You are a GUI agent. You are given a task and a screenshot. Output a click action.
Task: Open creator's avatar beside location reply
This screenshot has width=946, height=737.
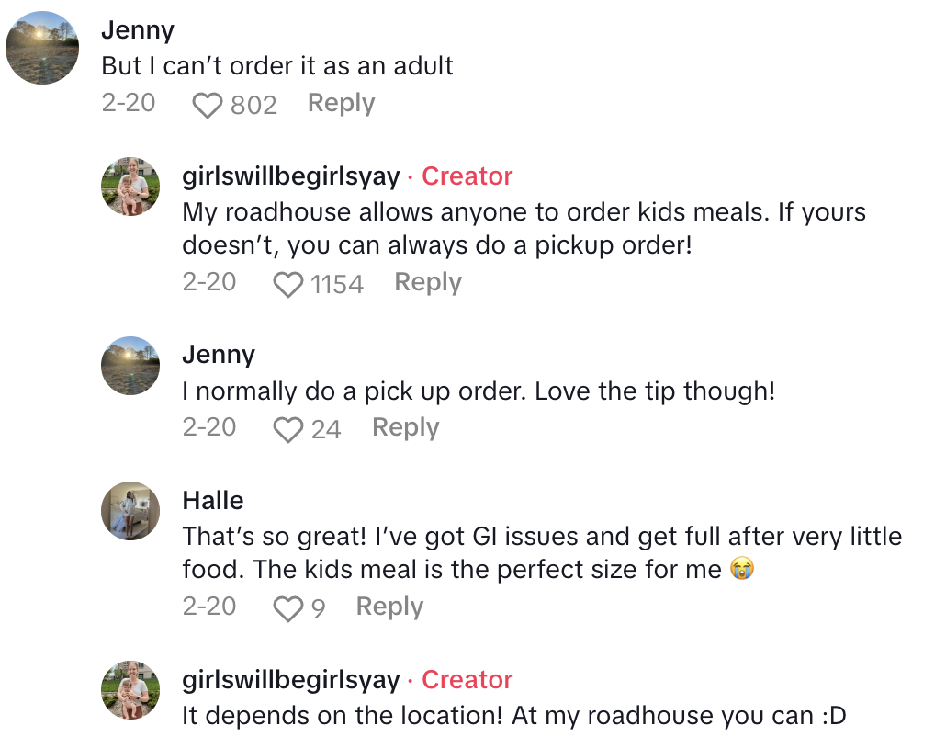point(130,690)
